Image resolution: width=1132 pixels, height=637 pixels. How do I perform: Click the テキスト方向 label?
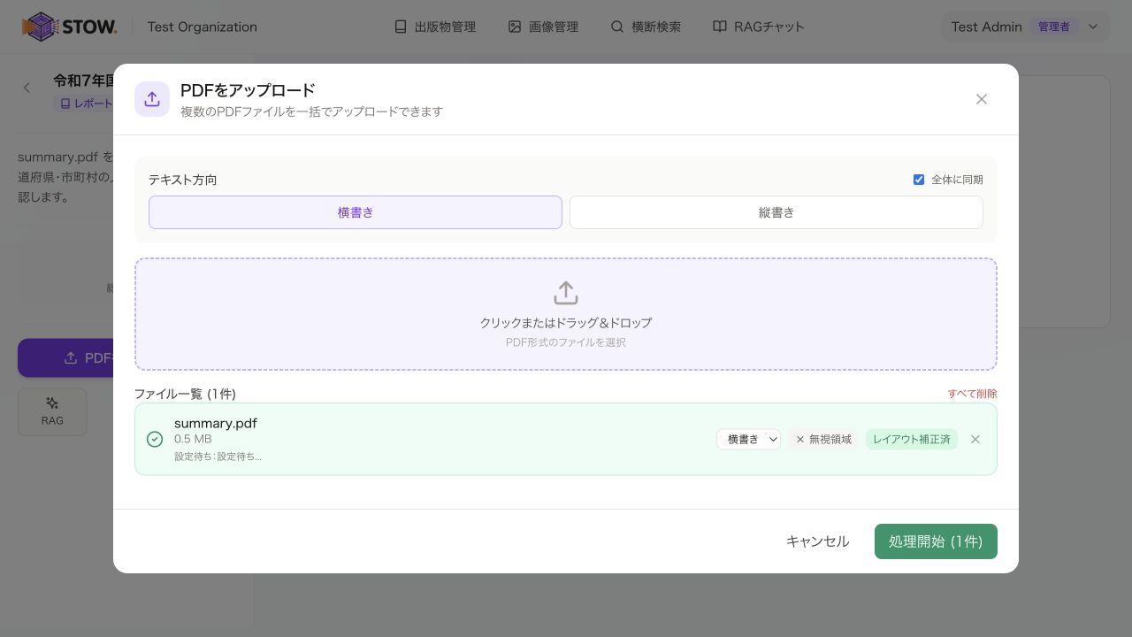tap(183, 180)
